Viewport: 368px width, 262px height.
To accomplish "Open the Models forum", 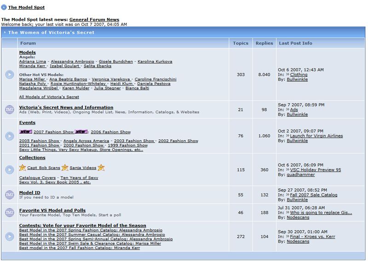I will click(x=28, y=52).
